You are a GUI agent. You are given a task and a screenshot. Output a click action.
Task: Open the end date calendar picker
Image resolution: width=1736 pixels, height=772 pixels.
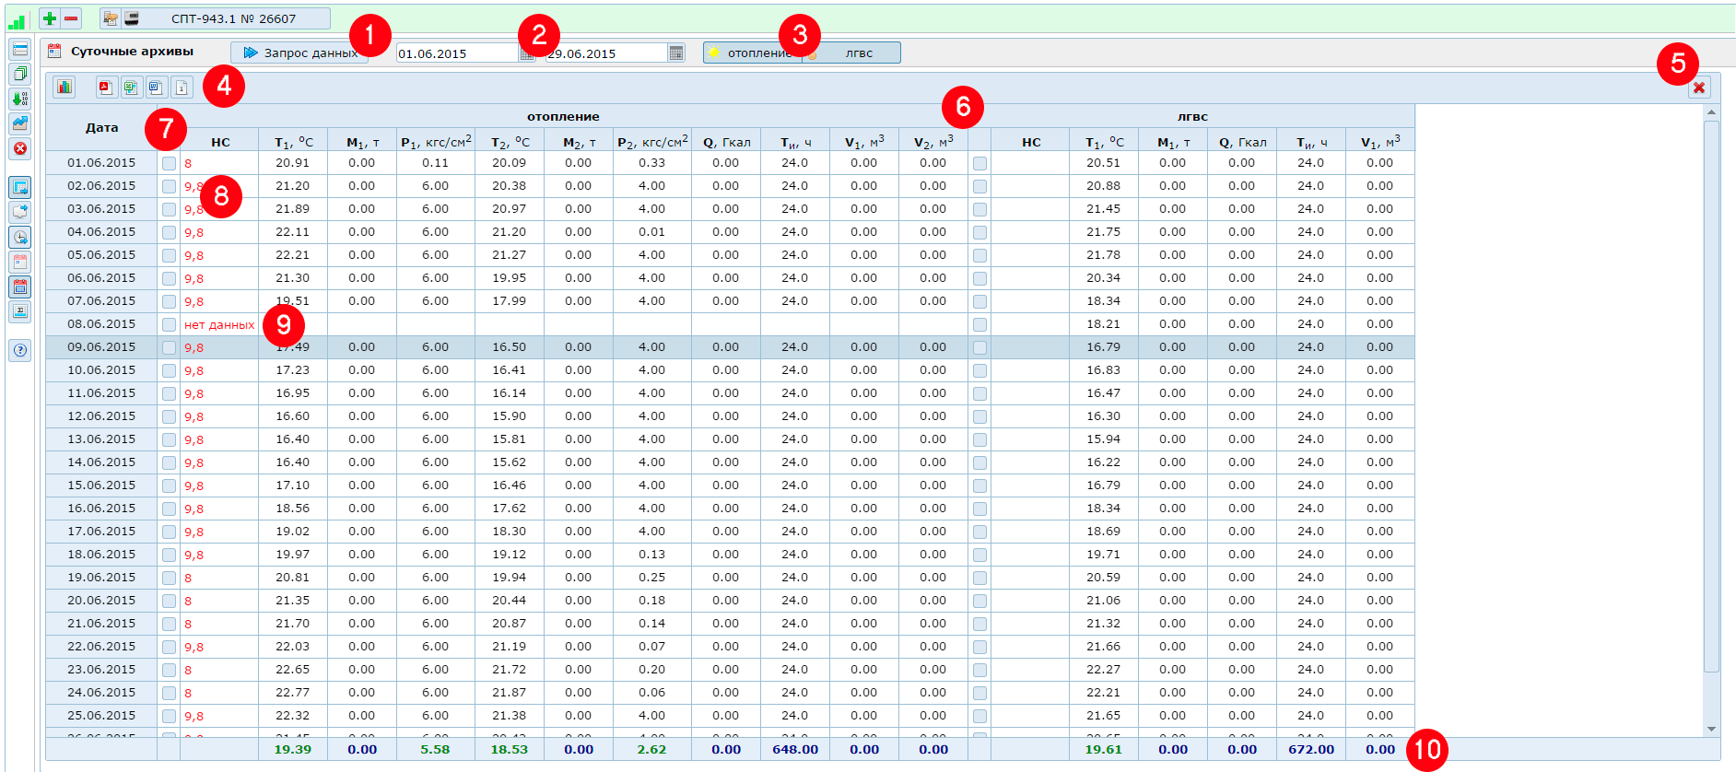(x=676, y=53)
